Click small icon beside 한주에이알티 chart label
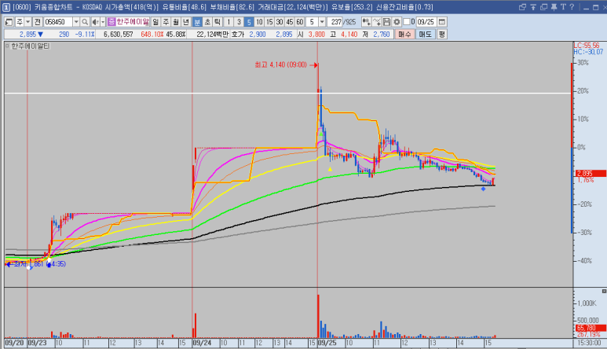The width and height of the screenshot is (607, 349). tap(7, 46)
